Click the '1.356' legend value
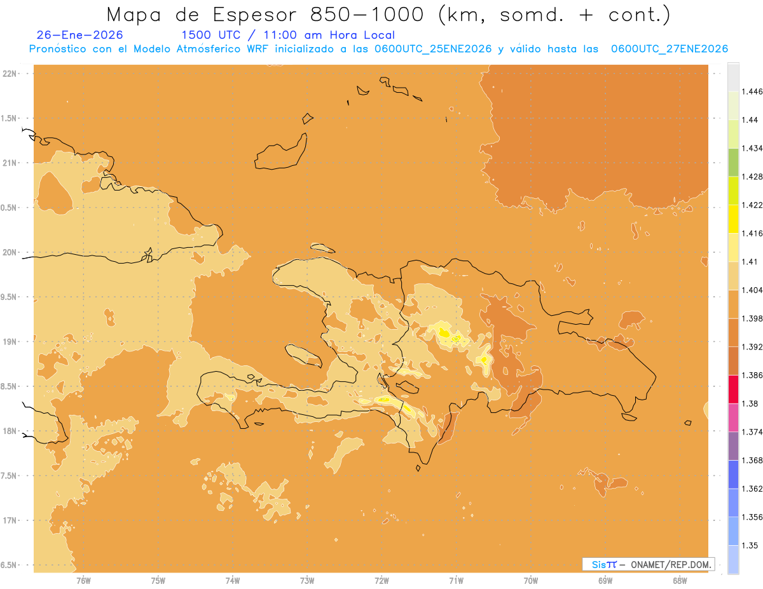This screenshot has width=763, height=589. coord(753,517)
